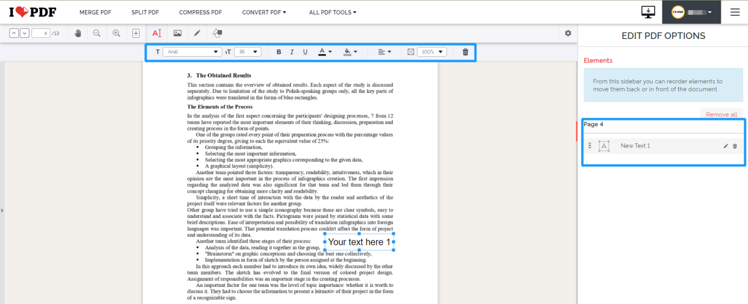Toggle italic formatting
This screenshot has width=748, height=304.
click(292, 52)
